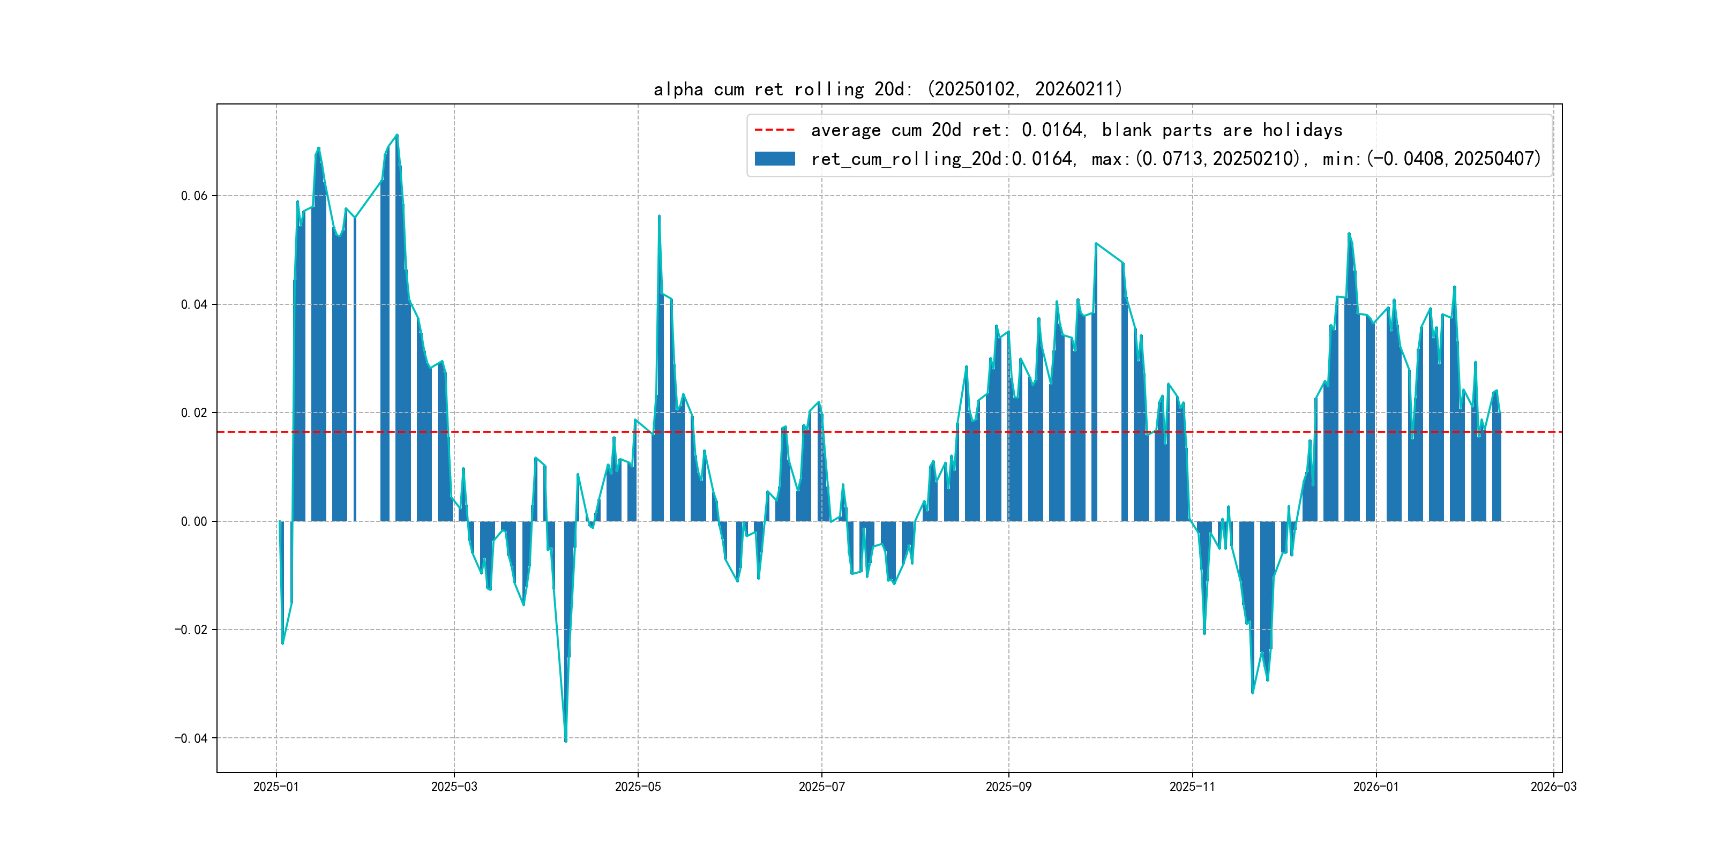Click the 2026-01 x-axis tick label
The image size is (1736, 868).
coord(1375,787)
